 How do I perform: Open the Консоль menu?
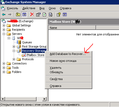[12, 8]
